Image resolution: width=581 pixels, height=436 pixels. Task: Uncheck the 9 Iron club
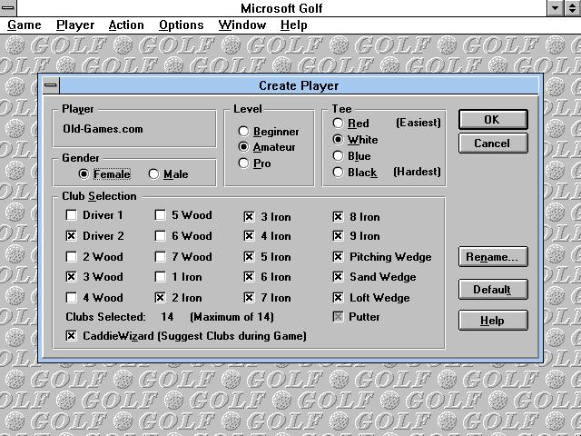click(x=357, y=236)
